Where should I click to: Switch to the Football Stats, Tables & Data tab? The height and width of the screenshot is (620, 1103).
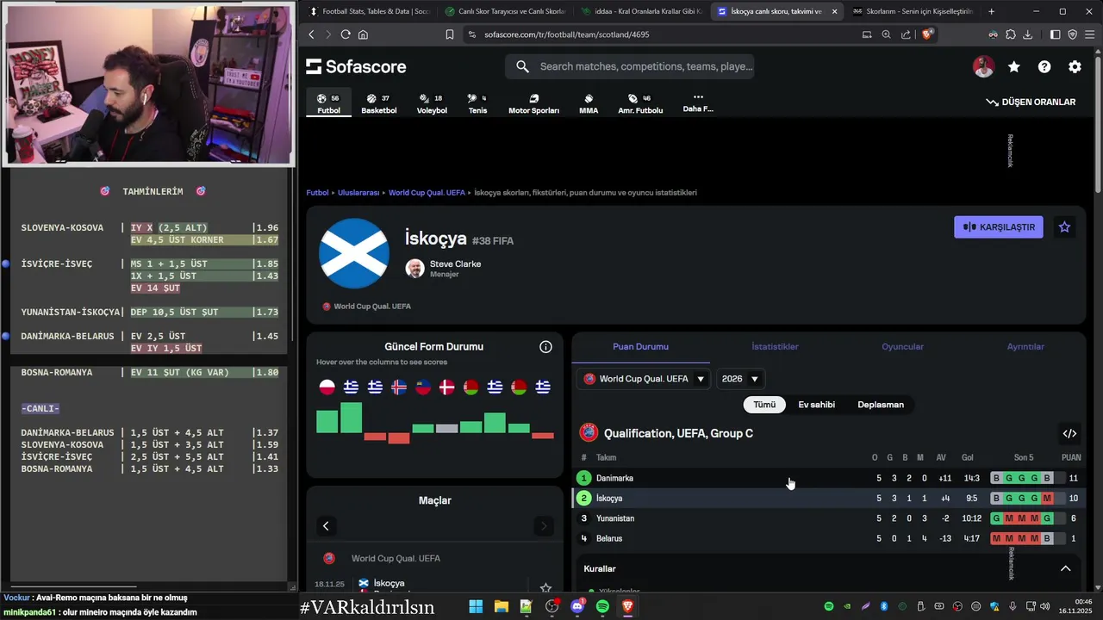point(368,11)
